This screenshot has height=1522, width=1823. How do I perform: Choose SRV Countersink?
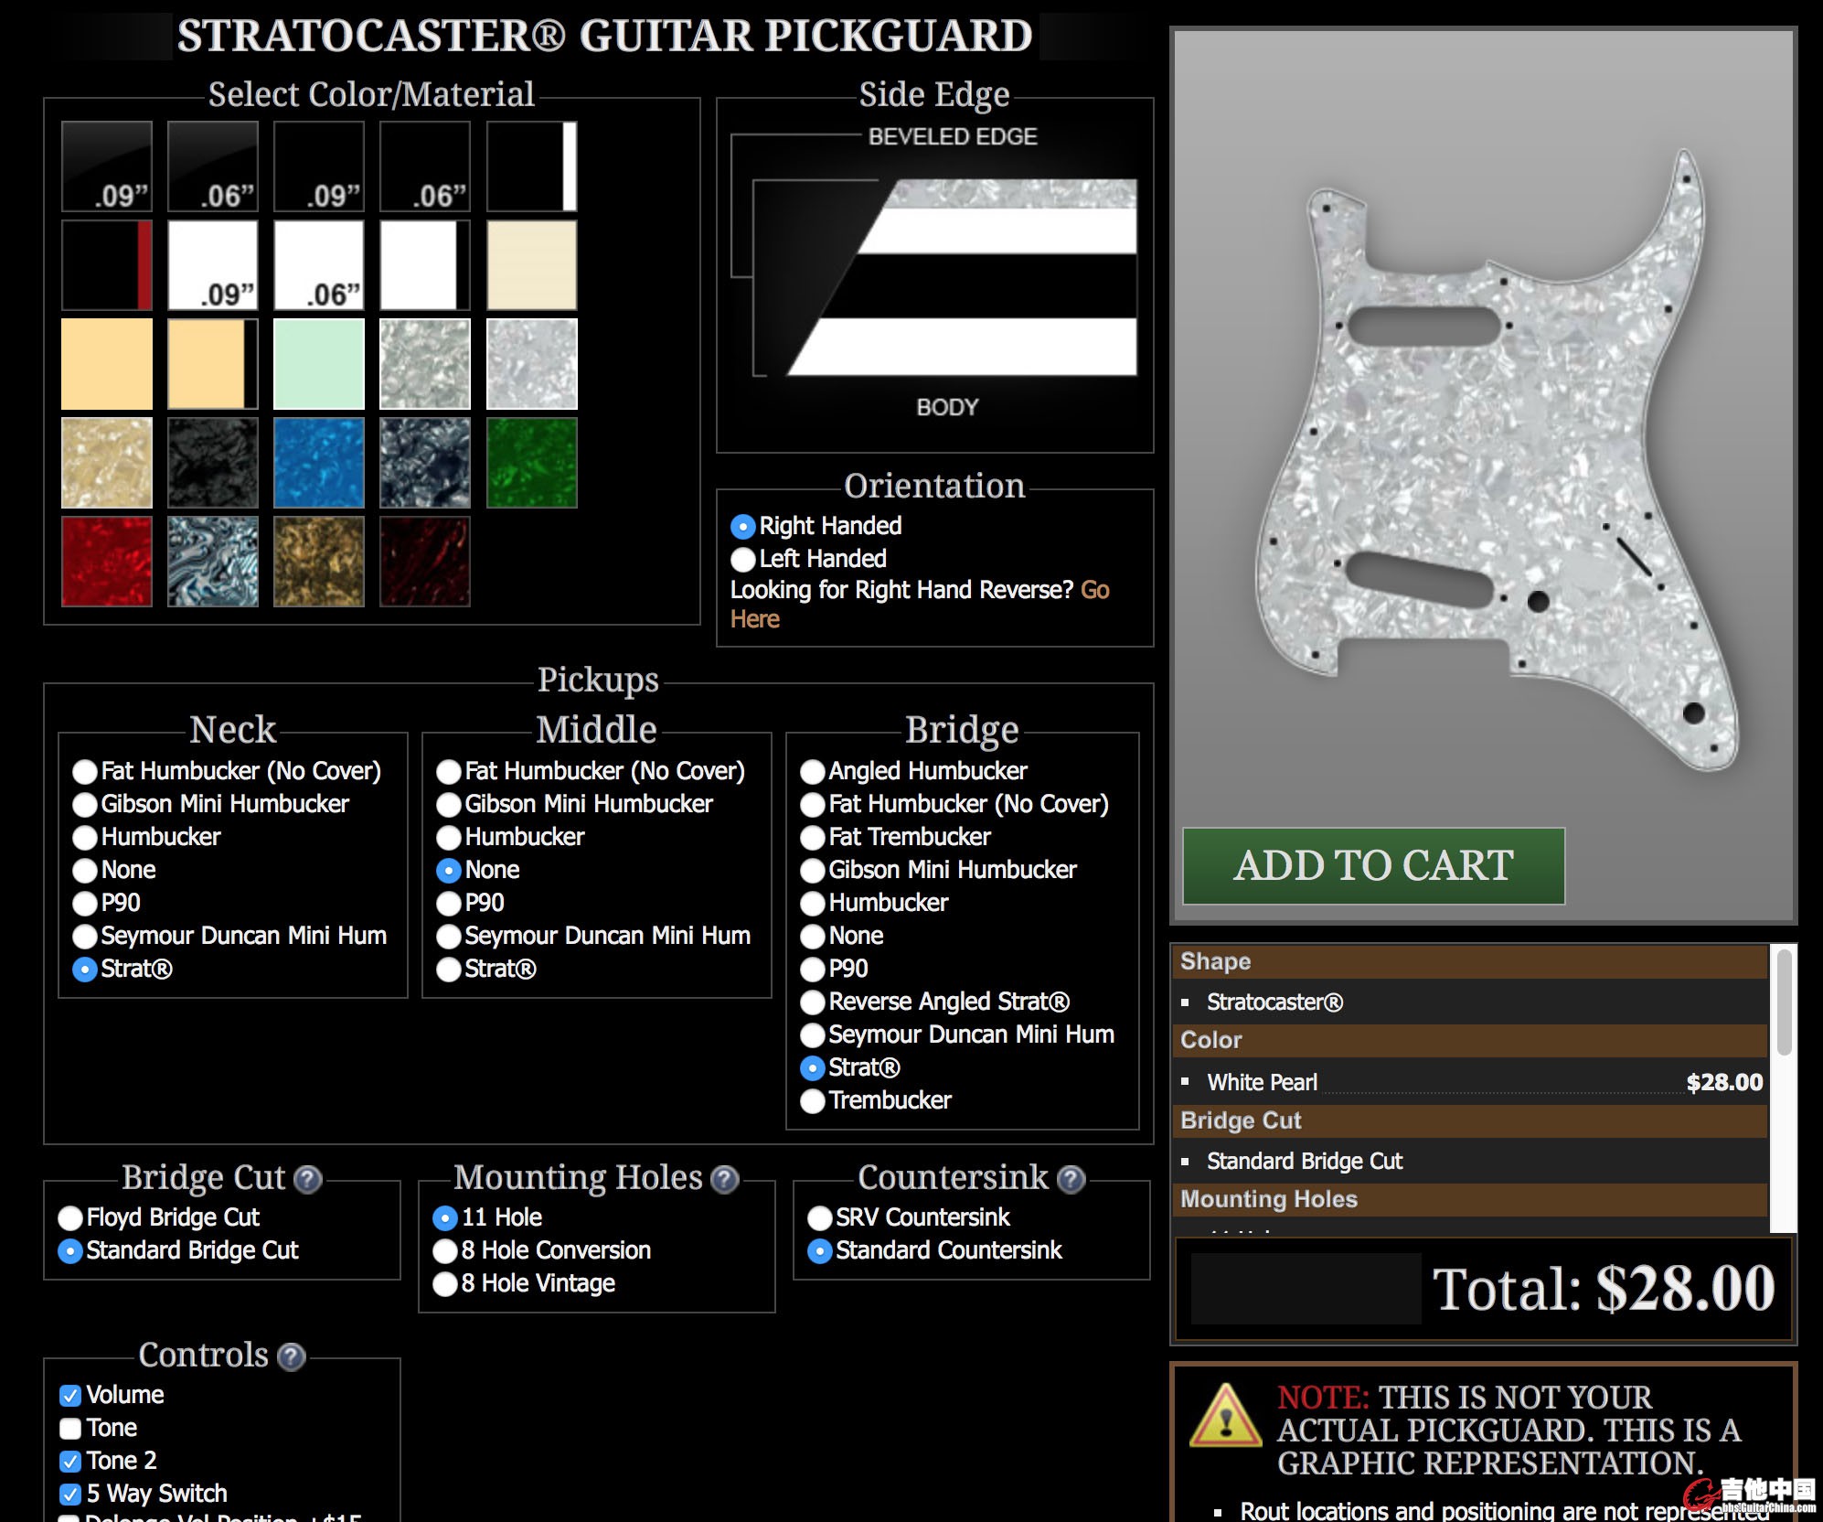[x=820, y=1218]
